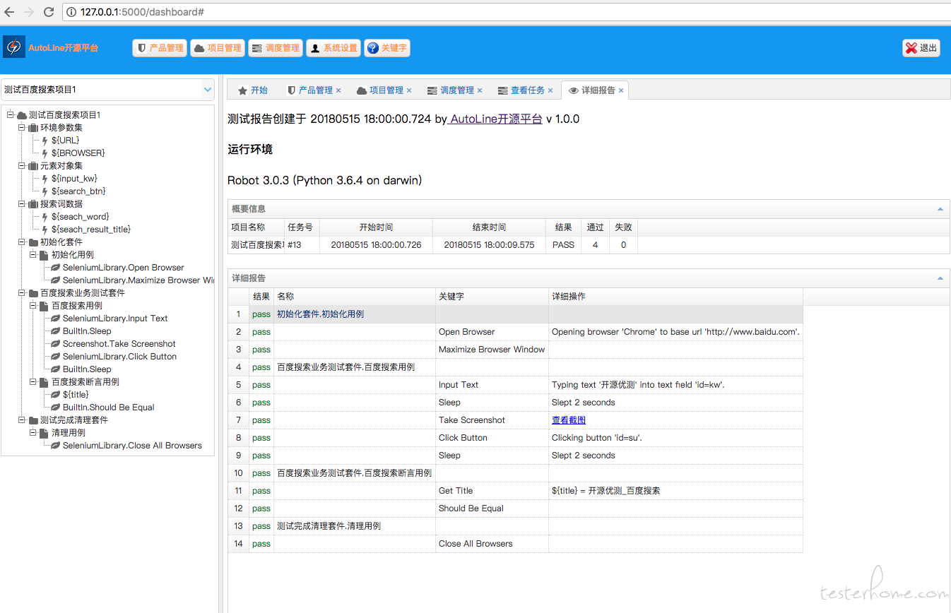Reload the page with the refresh icon
951x613 pixels.
point(49,12)
